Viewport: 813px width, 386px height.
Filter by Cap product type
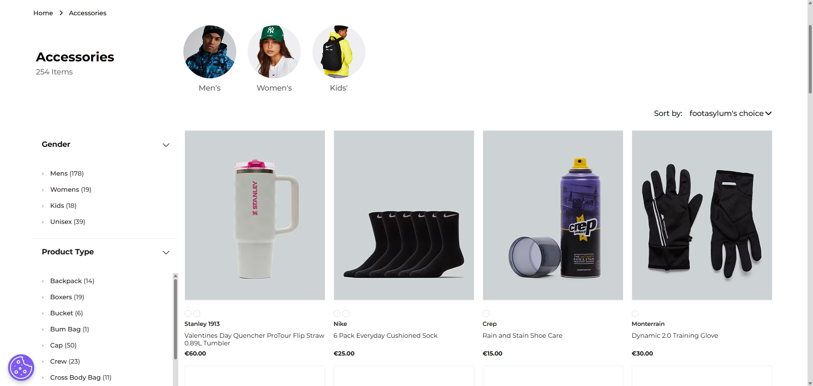[x=64, y=345]
